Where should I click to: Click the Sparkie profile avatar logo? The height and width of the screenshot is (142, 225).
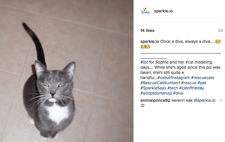pyautogui.click(x=146, y=11)
